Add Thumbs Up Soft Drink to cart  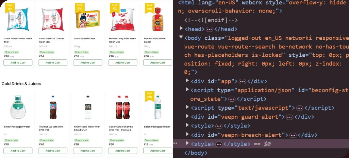coord(53,151)
